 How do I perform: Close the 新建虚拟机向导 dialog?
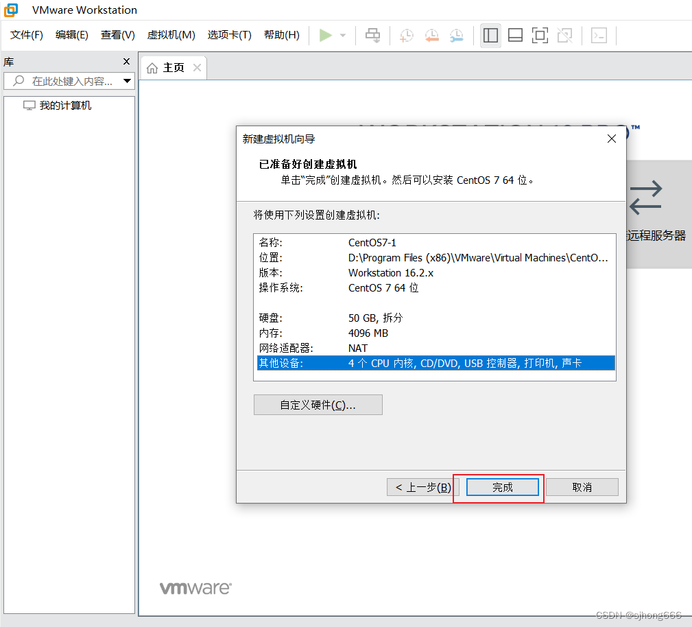(x=612, y=139)
